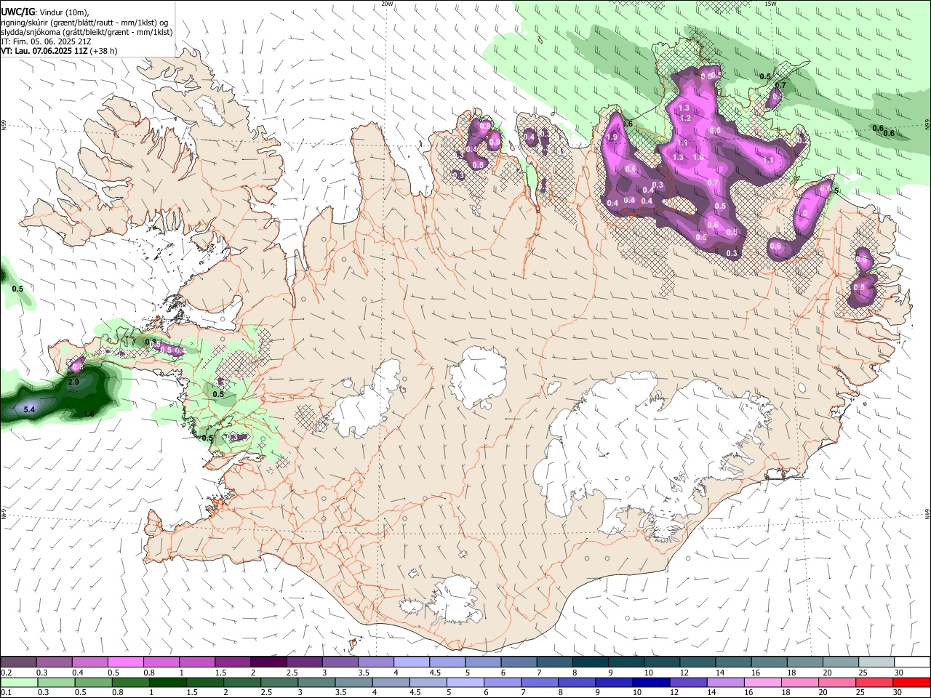Click the 20W longitude label

(x=387, y=4)
